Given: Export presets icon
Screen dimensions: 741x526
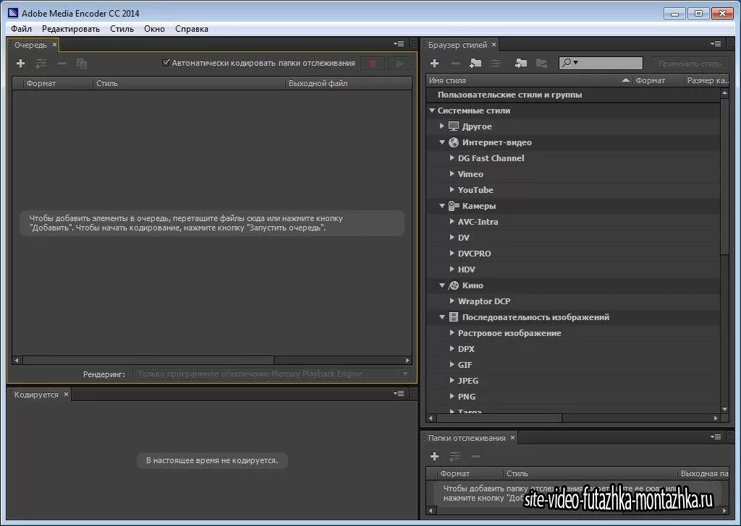Looking at the screenshot, I should pyautogui.click(x=541, y=63).
